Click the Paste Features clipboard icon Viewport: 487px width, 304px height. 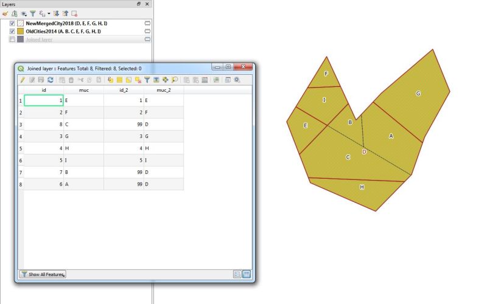[99, 80]
